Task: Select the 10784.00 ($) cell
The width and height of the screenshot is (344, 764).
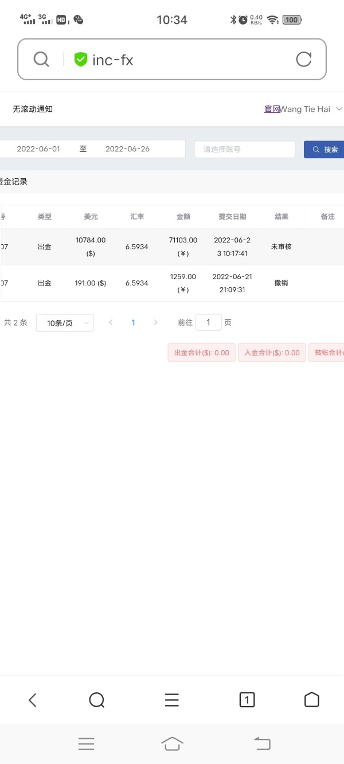Action: pos(91,246)
